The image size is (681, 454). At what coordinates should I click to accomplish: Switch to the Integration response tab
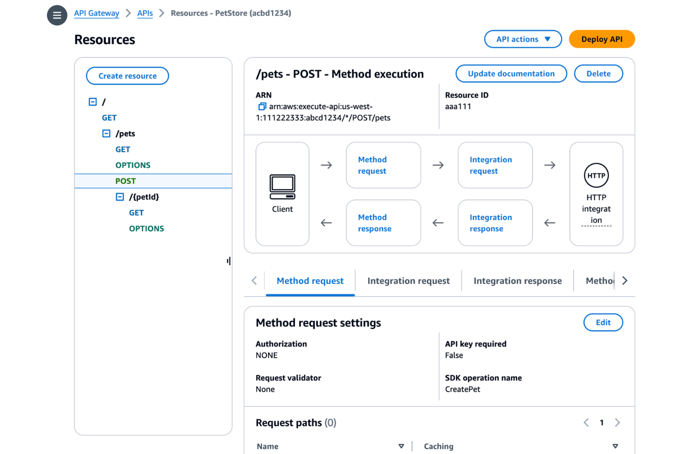click(518, 281)
